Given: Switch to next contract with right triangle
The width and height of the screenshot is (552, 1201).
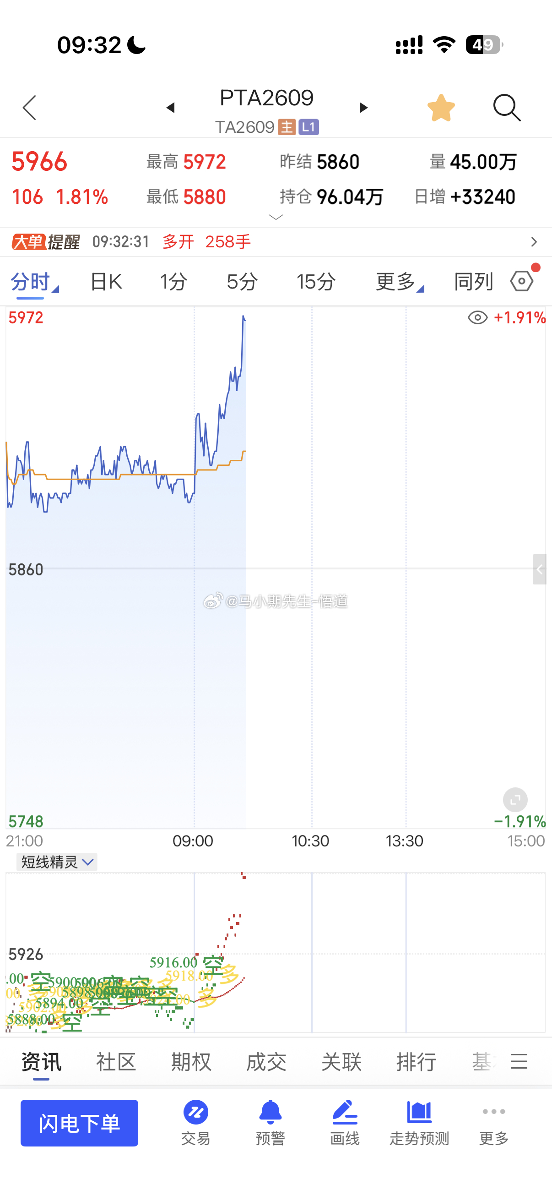Looking at the screenshot, I should click(363, 108).
